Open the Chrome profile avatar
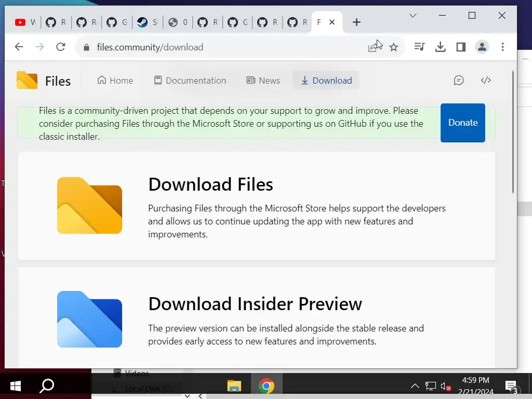The image size is (532, 399). click(482, 47)
